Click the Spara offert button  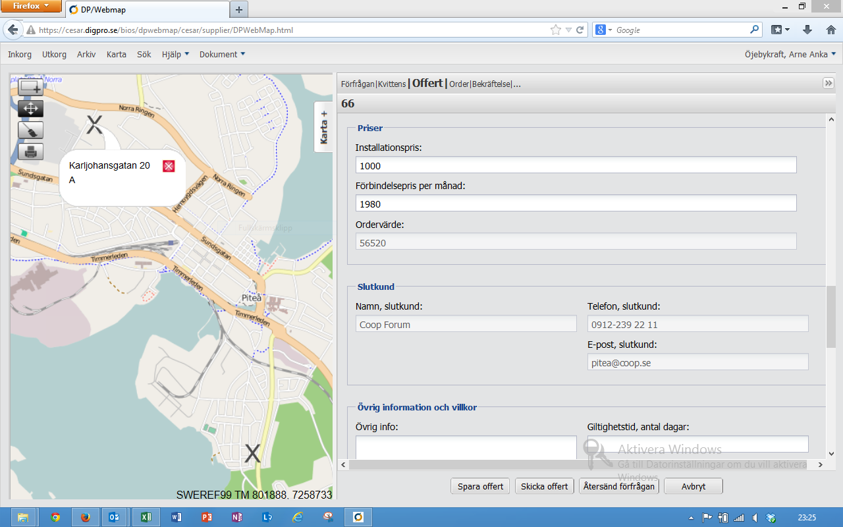480,487
